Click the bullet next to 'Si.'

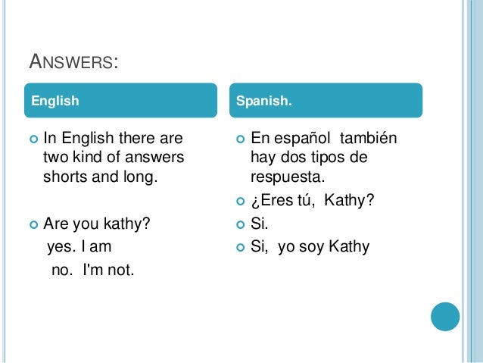pos(240,224)
